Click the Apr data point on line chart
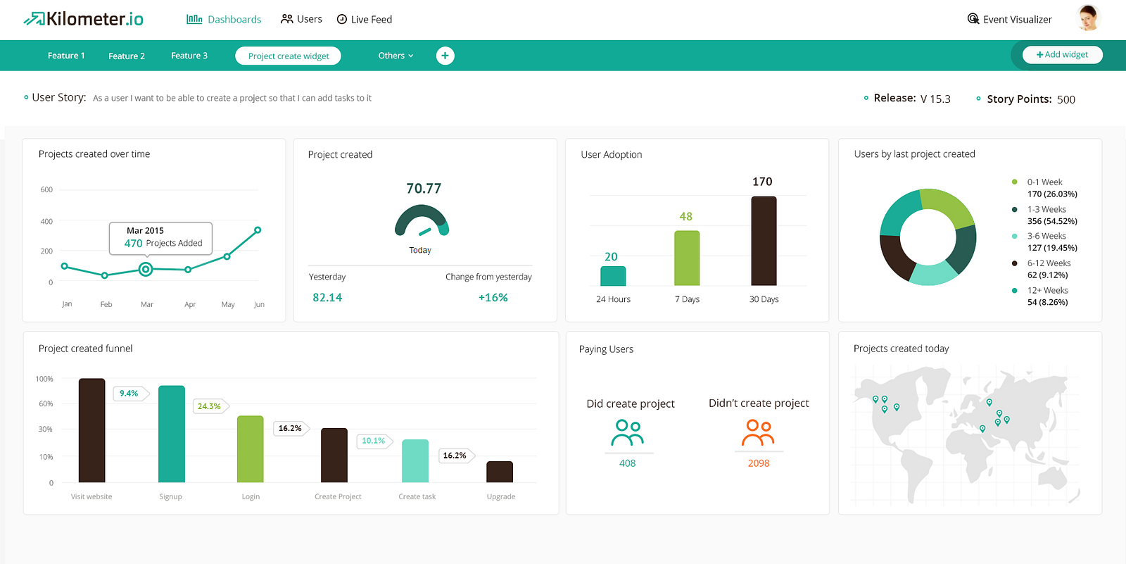This screenshot has height=564, width=1126. coord(188,270)
